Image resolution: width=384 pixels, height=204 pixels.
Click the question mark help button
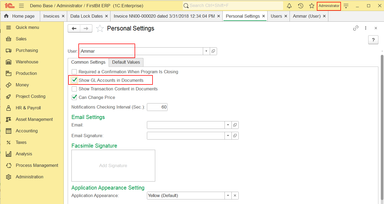373,40
